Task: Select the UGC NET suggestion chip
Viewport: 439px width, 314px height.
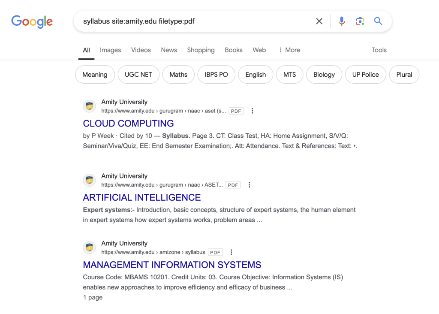Action: click(138, 75)
